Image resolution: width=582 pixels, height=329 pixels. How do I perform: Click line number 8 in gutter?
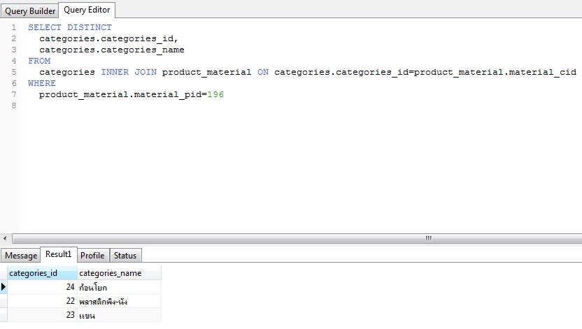point(14,105)
